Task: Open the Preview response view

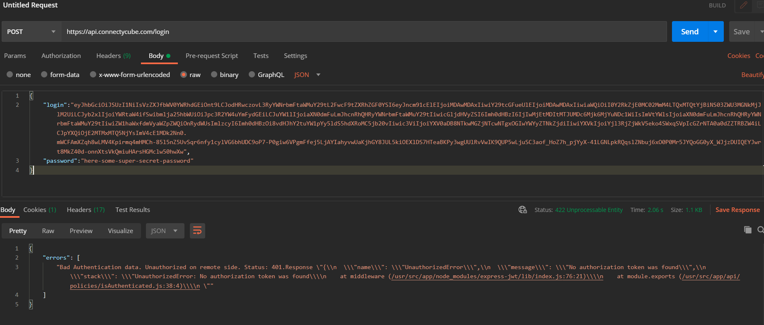Action: (81, 231)
